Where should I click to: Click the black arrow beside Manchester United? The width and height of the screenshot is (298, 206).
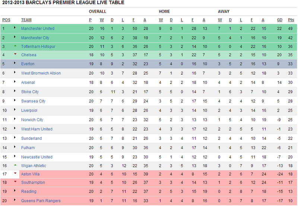15,28
